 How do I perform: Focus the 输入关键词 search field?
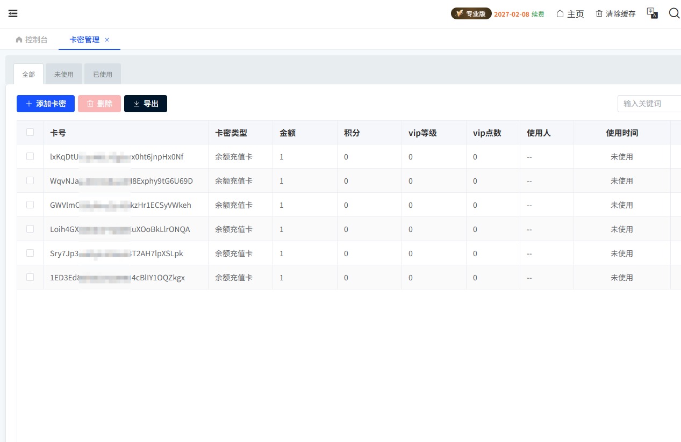[649, 104]
